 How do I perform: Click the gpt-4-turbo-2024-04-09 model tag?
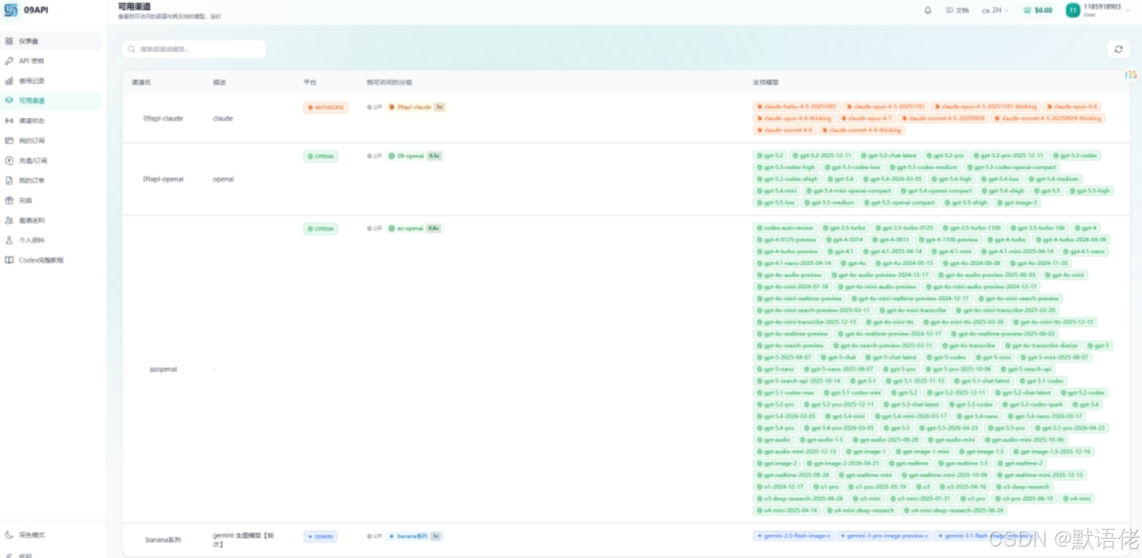click(x=1071, y=239)
